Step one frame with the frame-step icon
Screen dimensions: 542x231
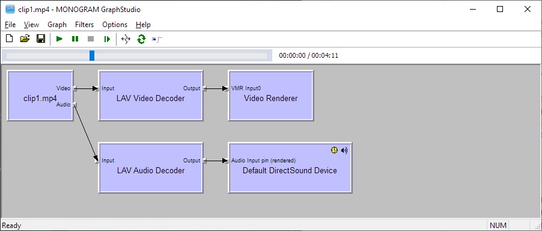click(107, 39)
